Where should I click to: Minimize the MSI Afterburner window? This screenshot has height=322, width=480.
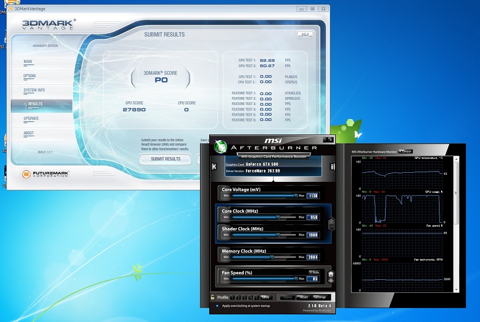(325, 140)
